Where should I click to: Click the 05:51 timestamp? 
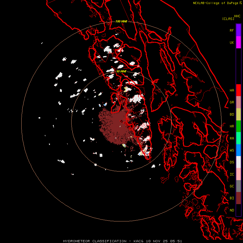tap(176, 241)
